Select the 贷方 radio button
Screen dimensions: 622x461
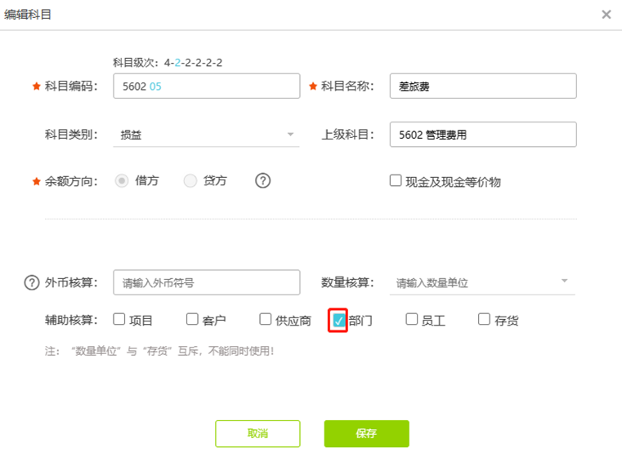click(190, 181)
